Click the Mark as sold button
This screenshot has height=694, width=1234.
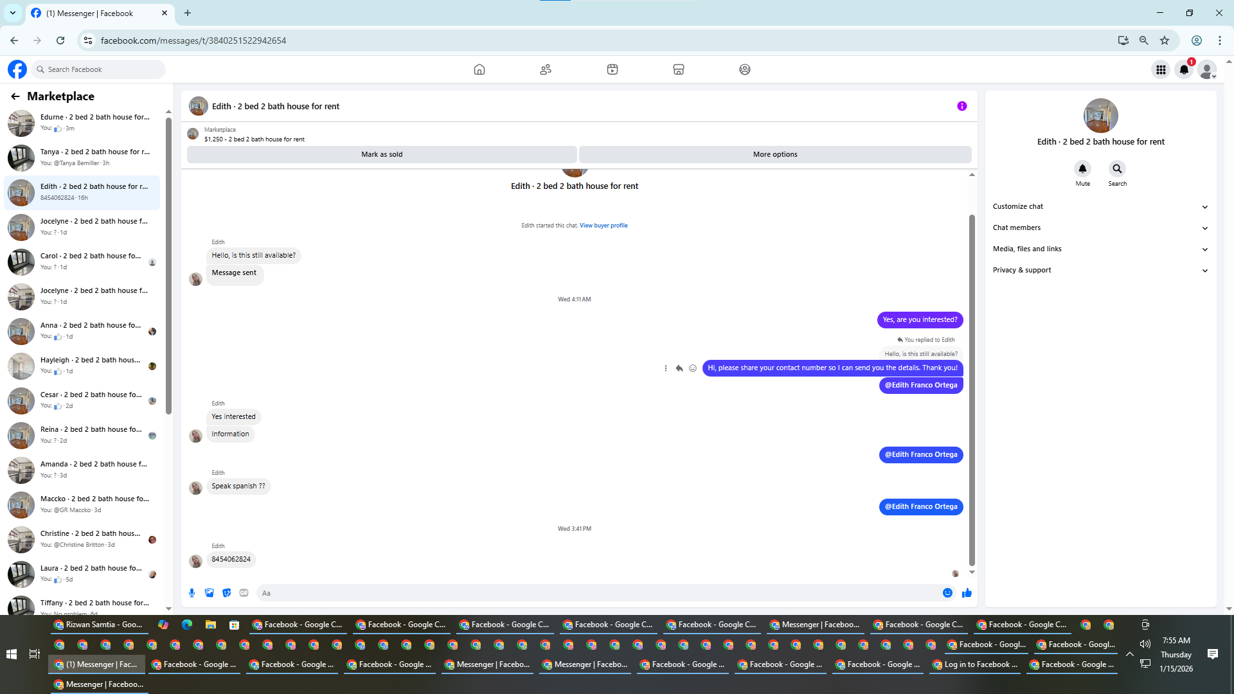coord(382,154)
